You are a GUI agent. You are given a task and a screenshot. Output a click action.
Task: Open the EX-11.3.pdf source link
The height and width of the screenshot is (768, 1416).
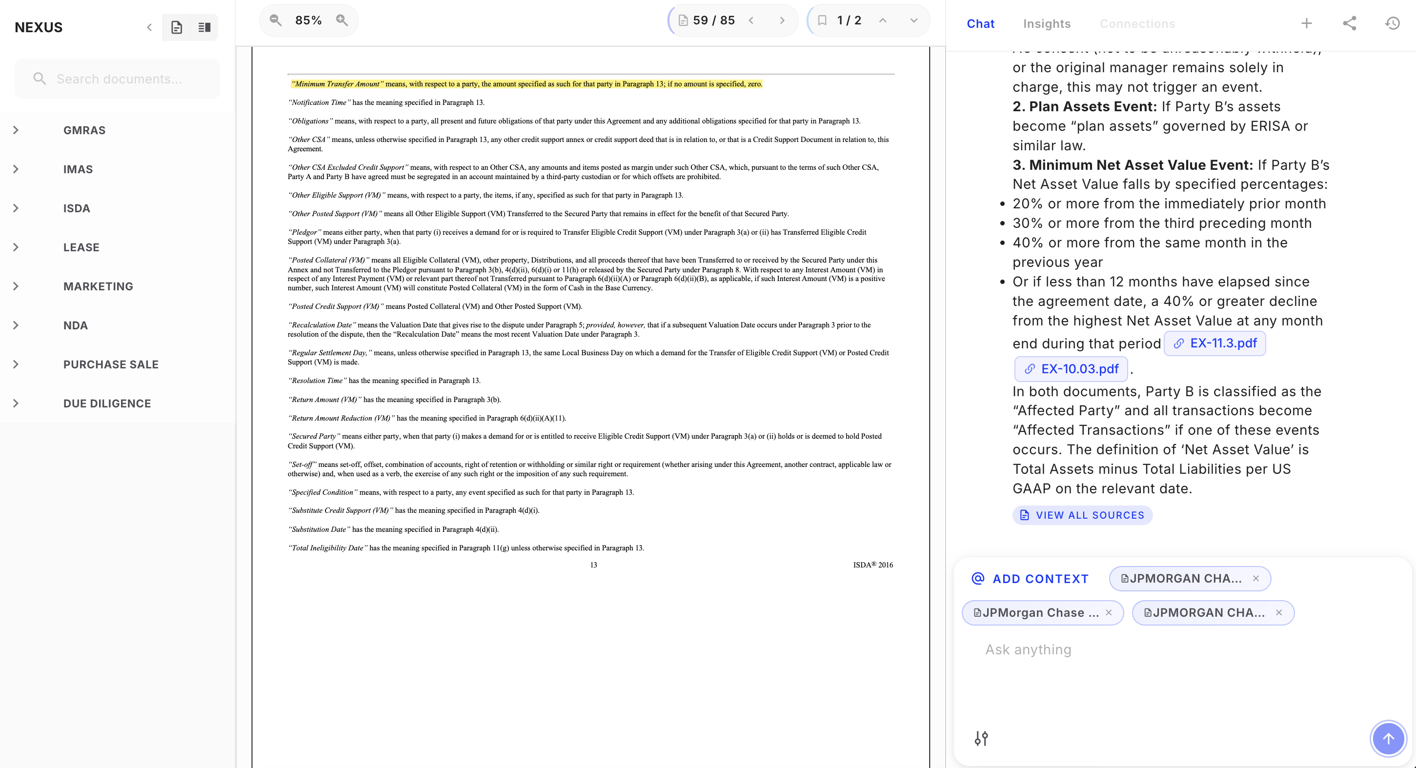pyautogui.click(x=1215, y=343)
